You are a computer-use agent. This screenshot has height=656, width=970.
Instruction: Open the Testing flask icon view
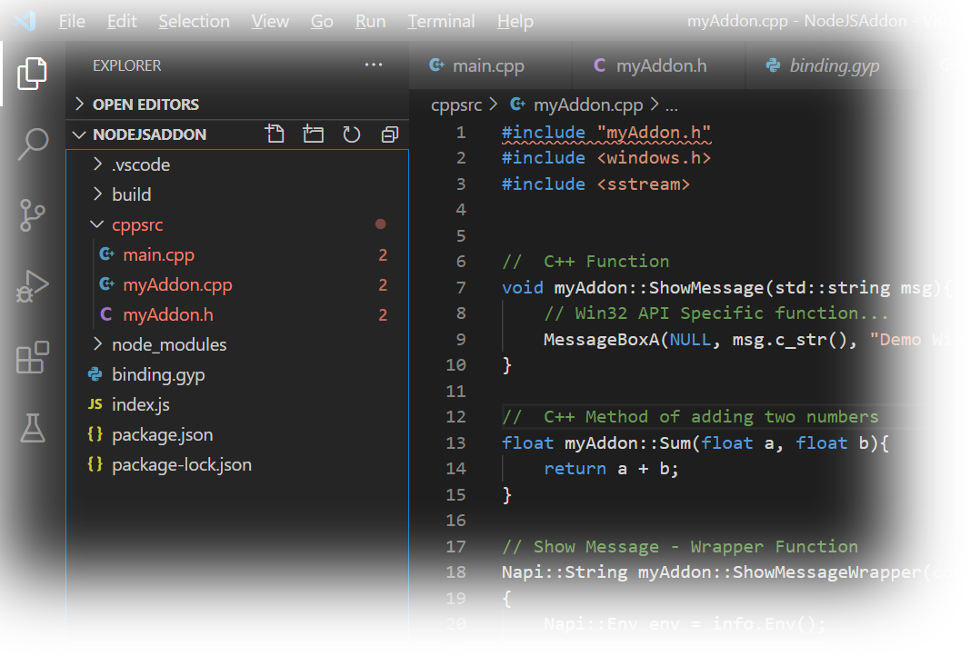click(x=33, y=427)
